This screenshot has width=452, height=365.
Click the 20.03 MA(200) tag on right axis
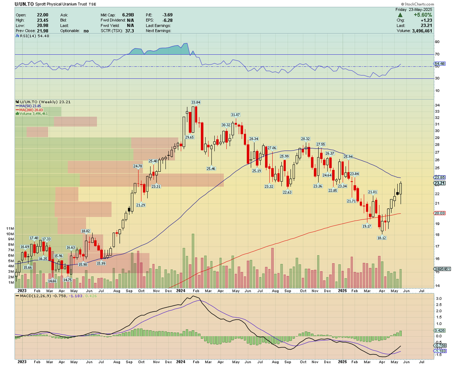(x=440, y=213)
